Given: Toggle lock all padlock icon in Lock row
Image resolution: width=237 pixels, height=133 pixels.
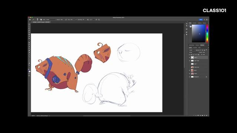Looking at the screenshot, I should tap(198, 55).
